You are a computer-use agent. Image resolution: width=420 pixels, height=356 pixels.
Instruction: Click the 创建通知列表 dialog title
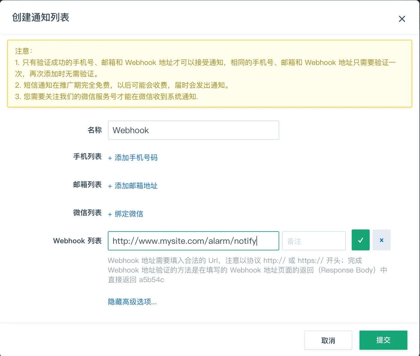[41, 17]
